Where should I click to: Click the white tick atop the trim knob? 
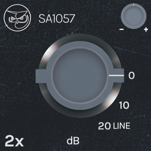click(x=134, y=4)
